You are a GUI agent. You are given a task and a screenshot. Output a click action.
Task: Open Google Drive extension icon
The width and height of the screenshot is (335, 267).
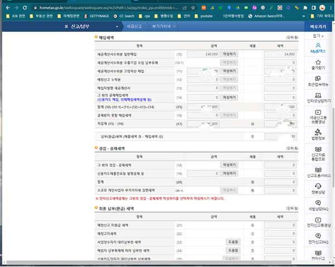click(237, 8)
